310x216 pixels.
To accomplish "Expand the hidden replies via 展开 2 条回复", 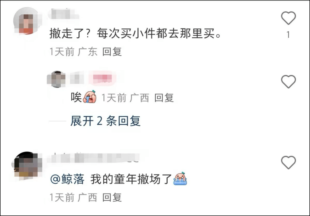I will click(105, 121).
